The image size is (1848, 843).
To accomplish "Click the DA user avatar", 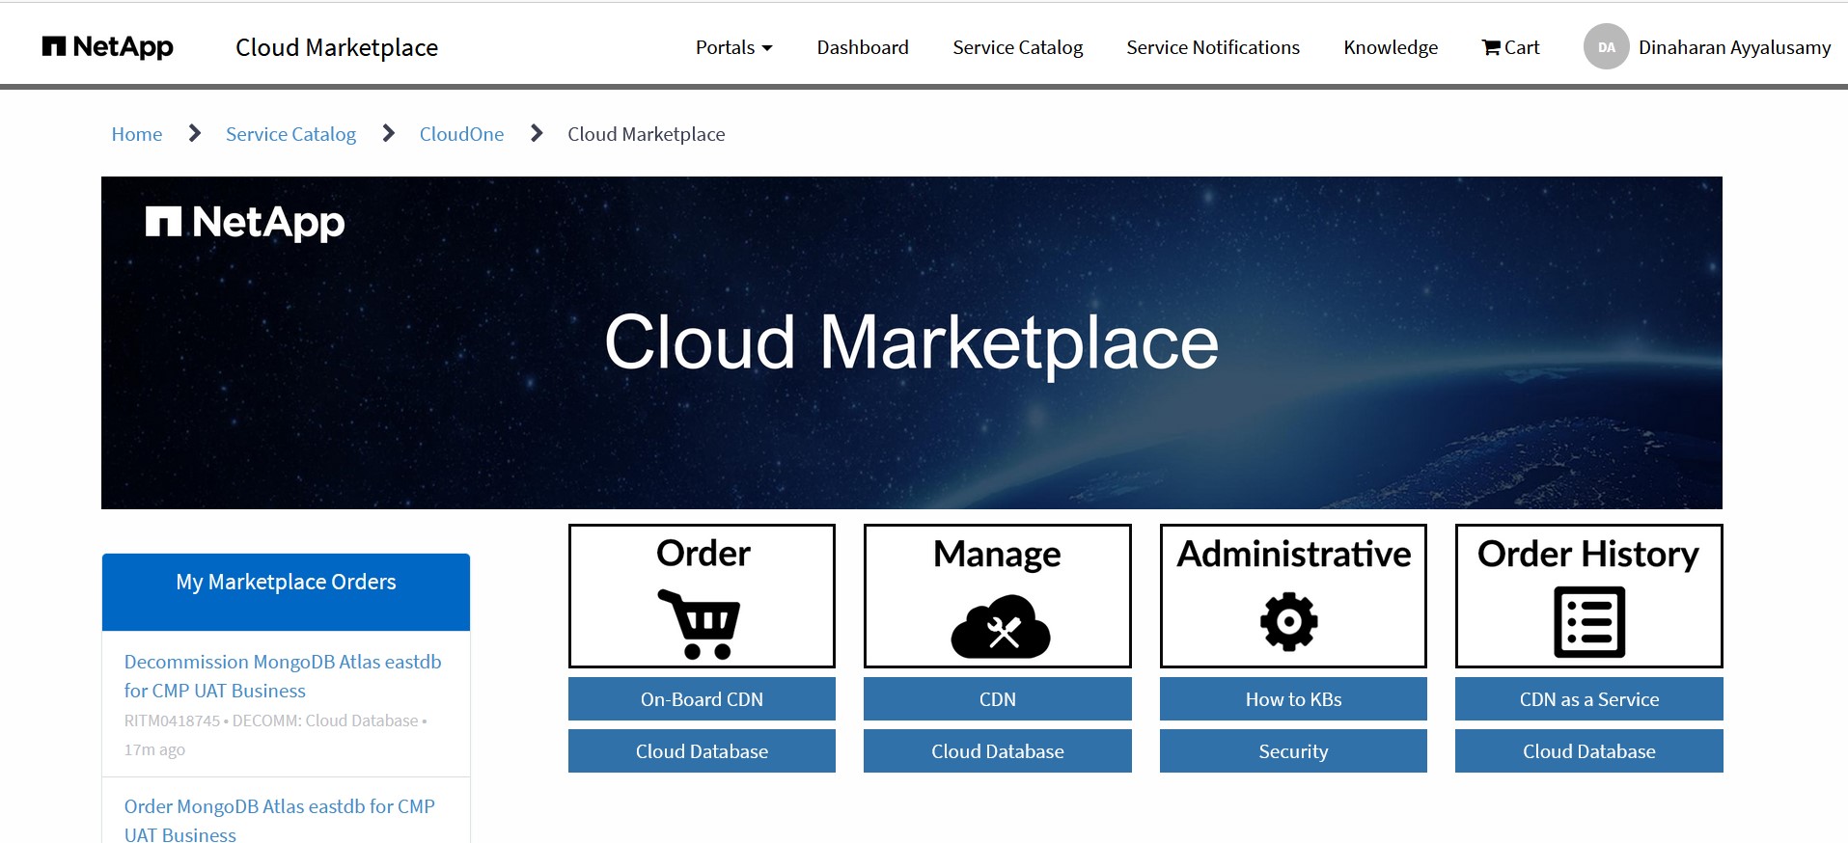I will [1606, 46].
